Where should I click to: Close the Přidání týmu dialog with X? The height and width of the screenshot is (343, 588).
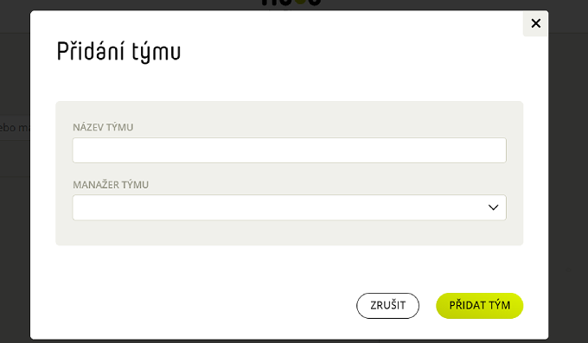click(x=535, y=23)
